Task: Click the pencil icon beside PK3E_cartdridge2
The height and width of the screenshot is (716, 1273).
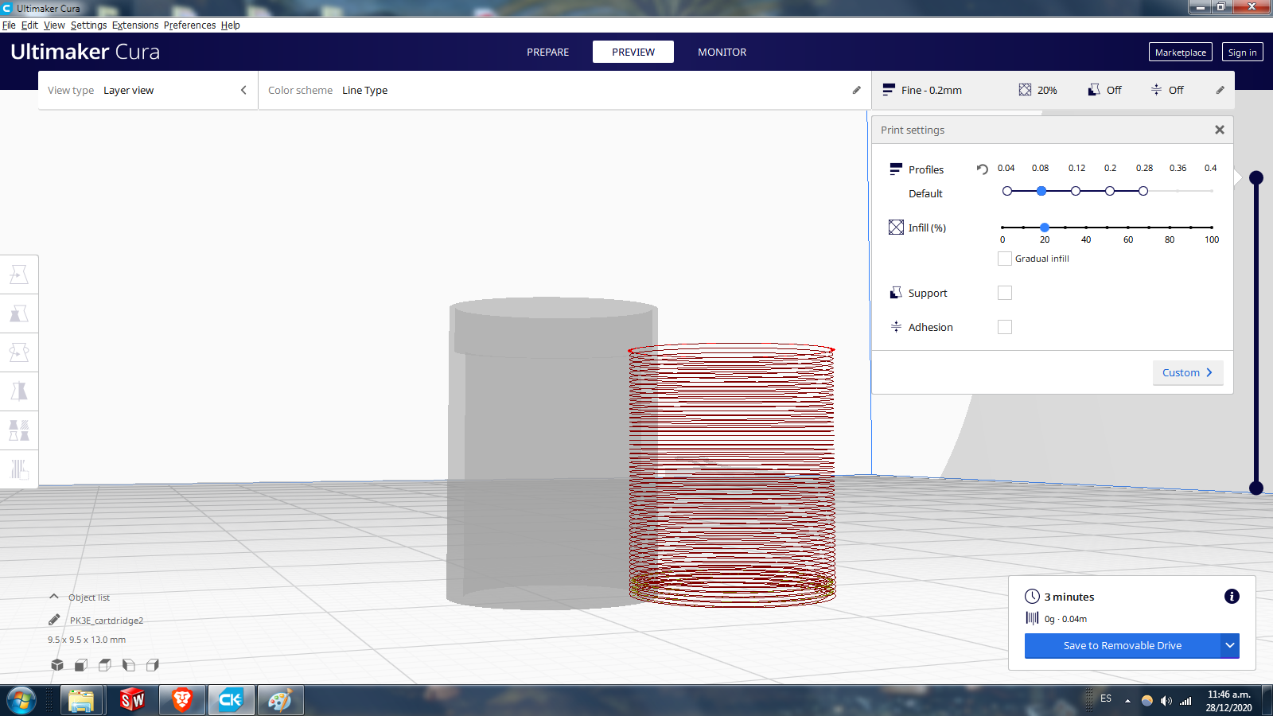Action: click(54, 620)
